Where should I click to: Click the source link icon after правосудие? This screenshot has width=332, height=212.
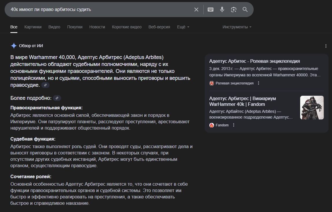(x=45, y=85)
